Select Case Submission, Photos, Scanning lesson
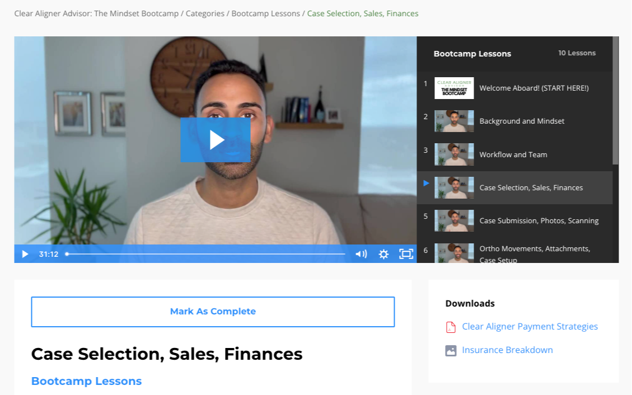Image resolution: width=632 pixels, height=395 pixels. (x=514, y=220)
